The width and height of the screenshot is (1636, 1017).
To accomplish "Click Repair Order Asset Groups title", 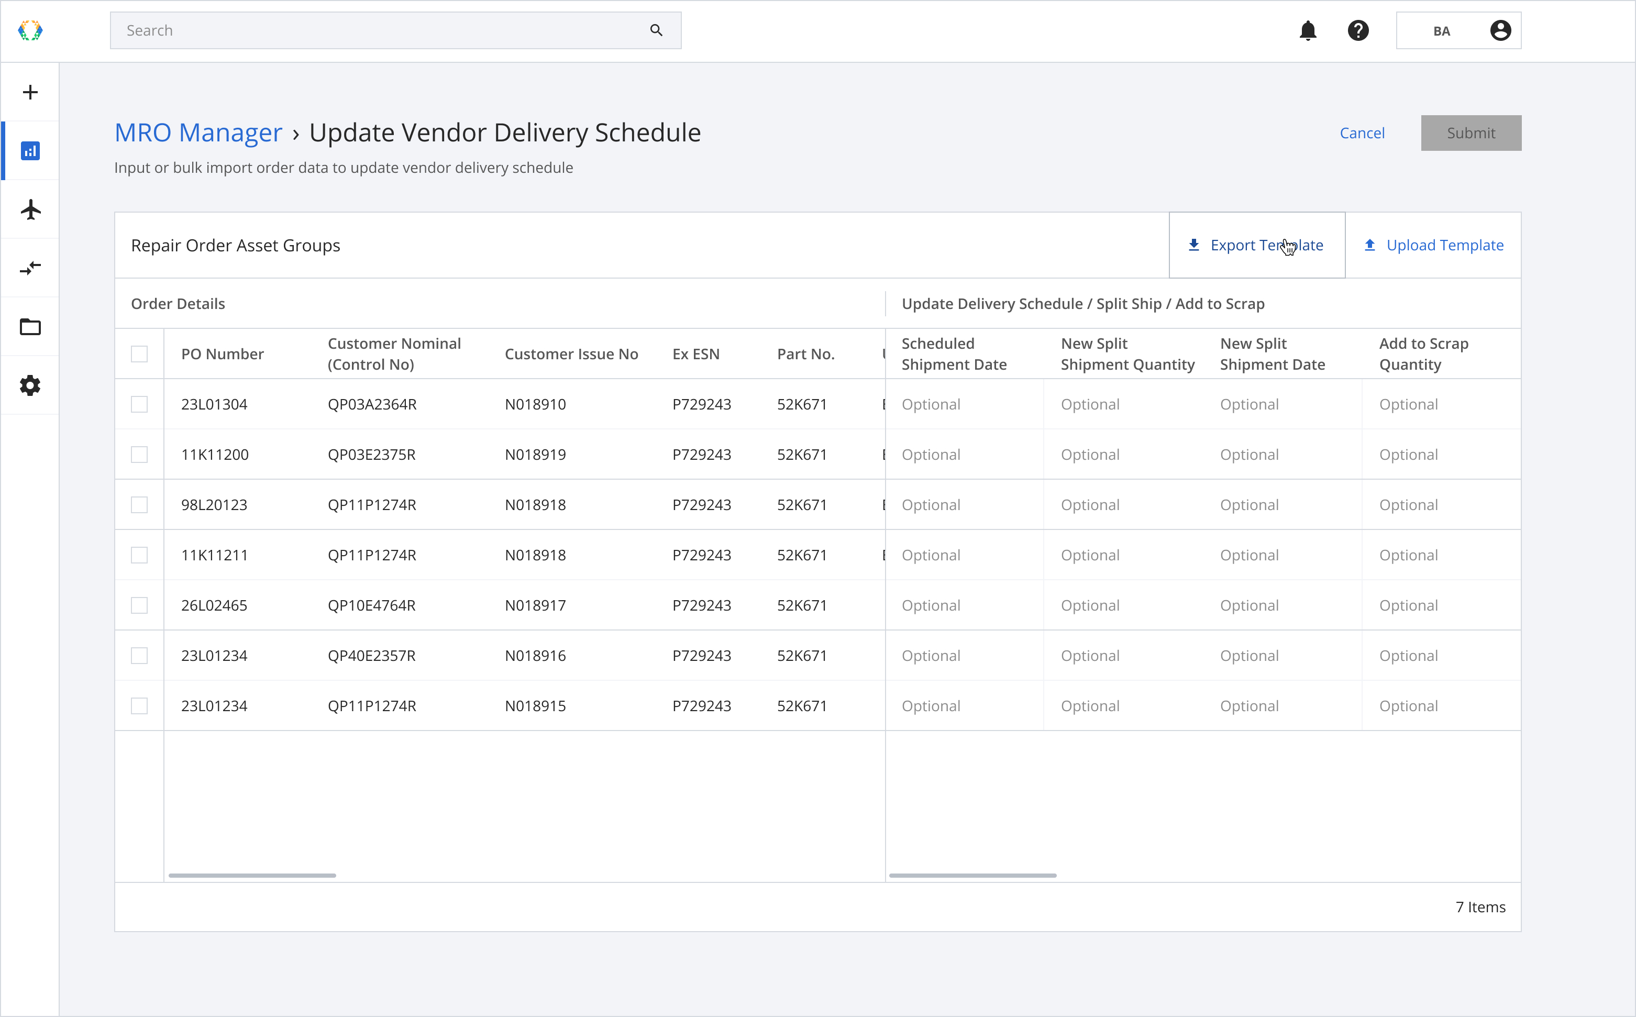I will click(235, 246).
